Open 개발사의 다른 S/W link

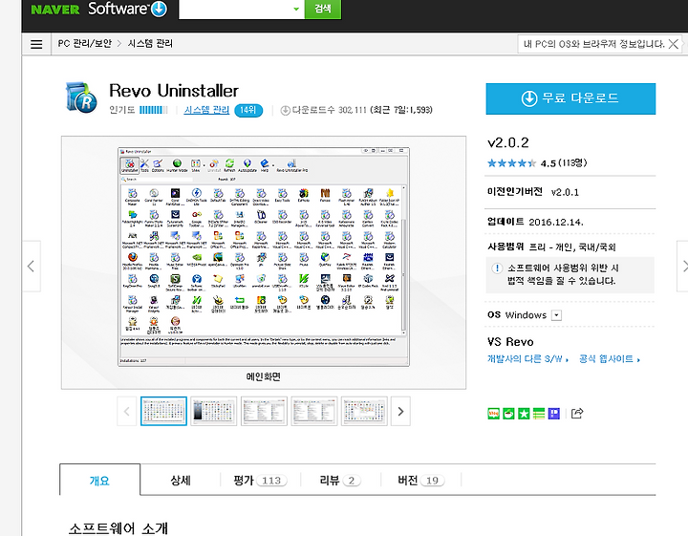pos(527,359)
